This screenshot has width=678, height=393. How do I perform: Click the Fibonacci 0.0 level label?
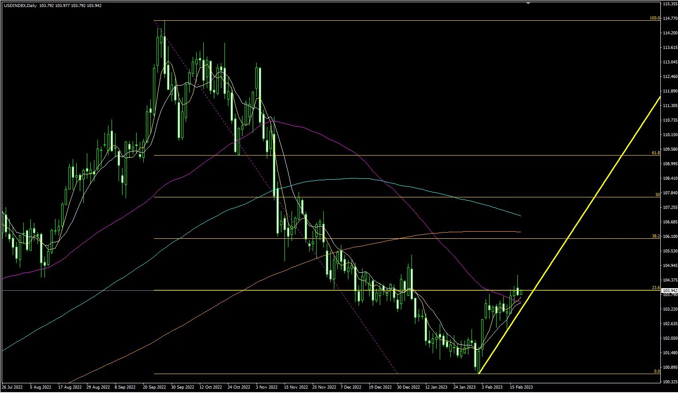pyautogui.click(x=657, y=371)
